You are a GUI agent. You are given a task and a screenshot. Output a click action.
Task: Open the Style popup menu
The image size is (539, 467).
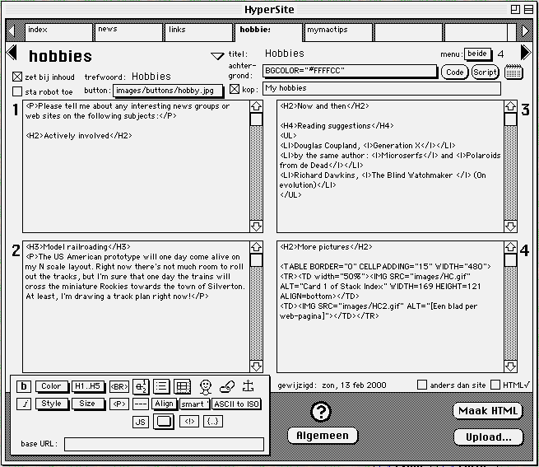[x=52, y=404]
